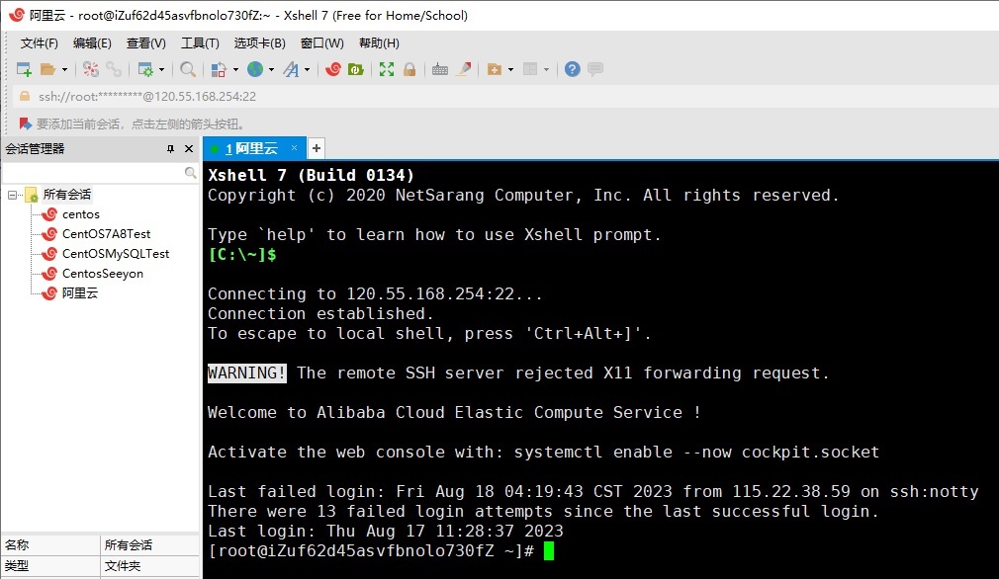Click the 类型 property row label
The width and height of the screenshot is (999, 579).
click(x=17, y=565)
